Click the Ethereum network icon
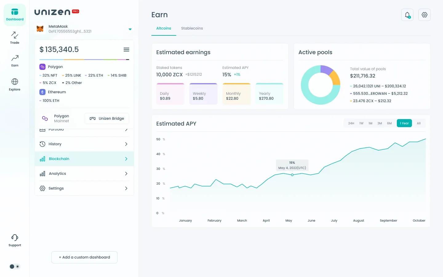Viewport: 443px width, 277px height. (x=42, y=92)
